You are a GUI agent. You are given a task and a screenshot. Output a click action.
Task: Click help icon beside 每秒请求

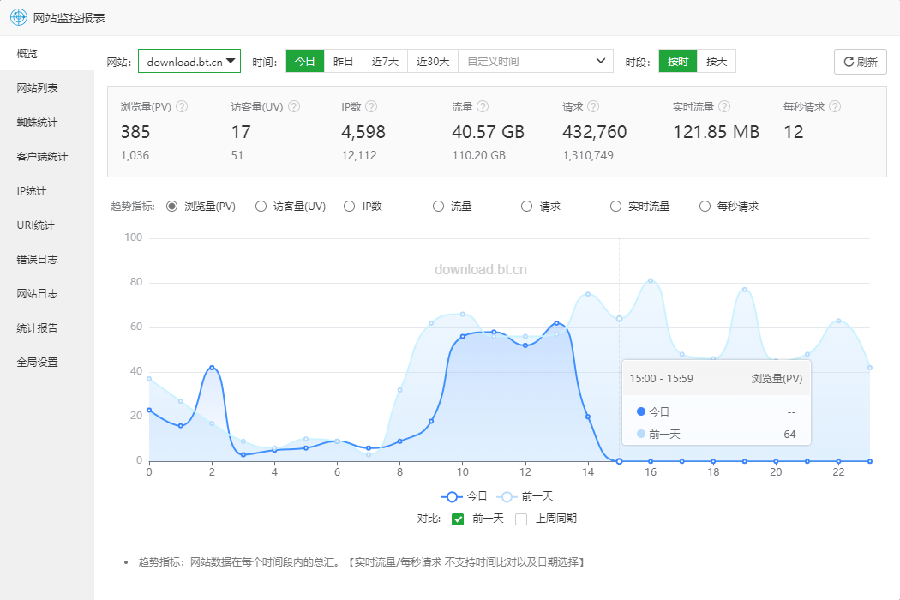835,106
